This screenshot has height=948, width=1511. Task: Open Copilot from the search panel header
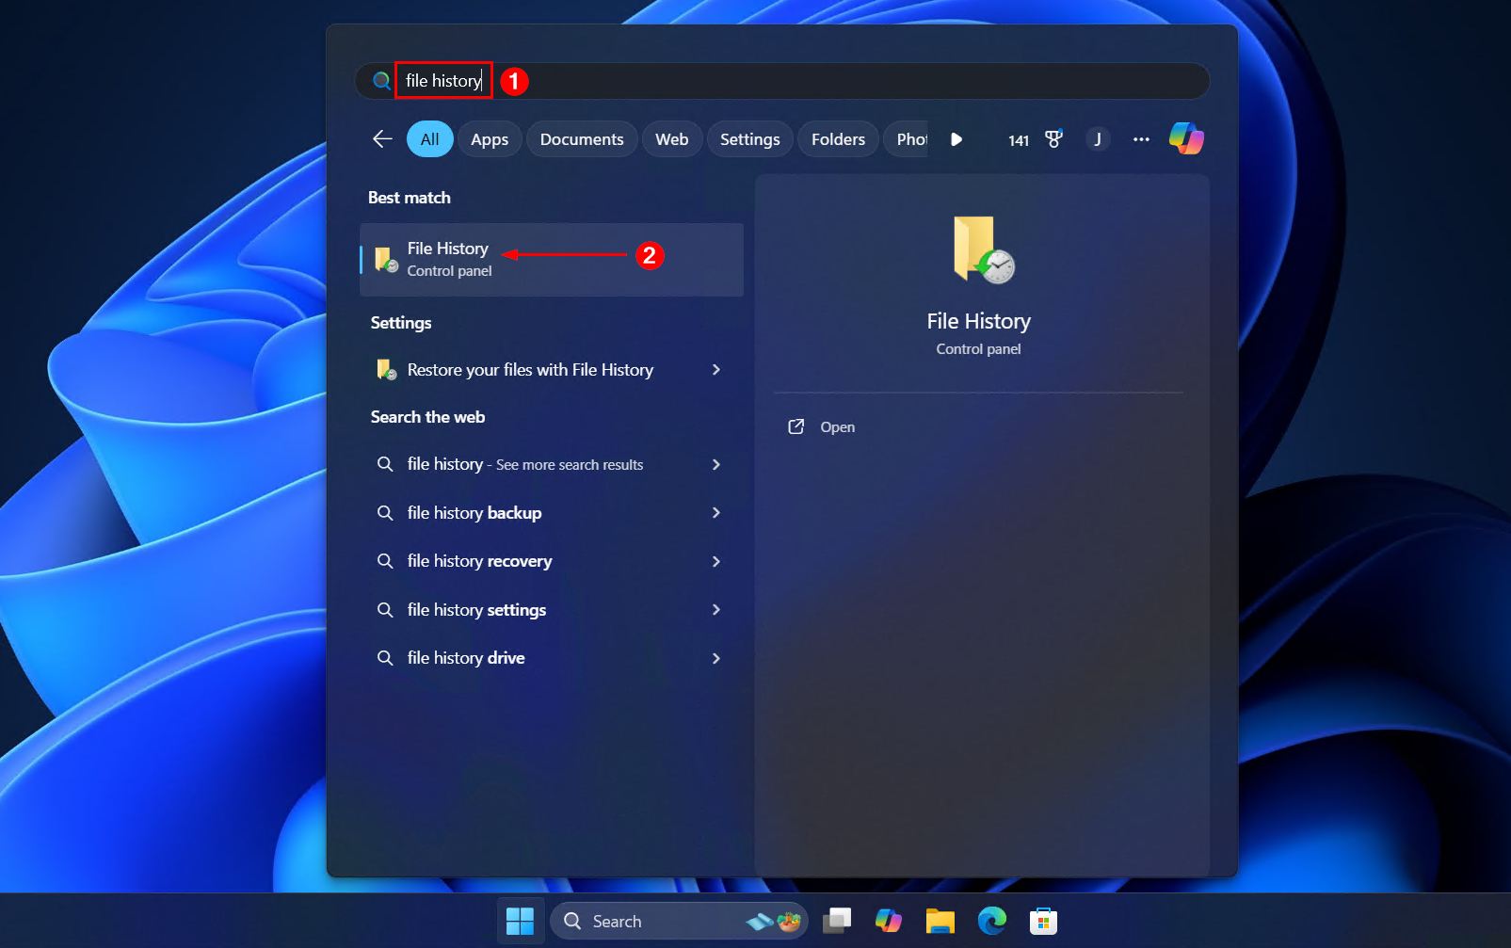1185,139
